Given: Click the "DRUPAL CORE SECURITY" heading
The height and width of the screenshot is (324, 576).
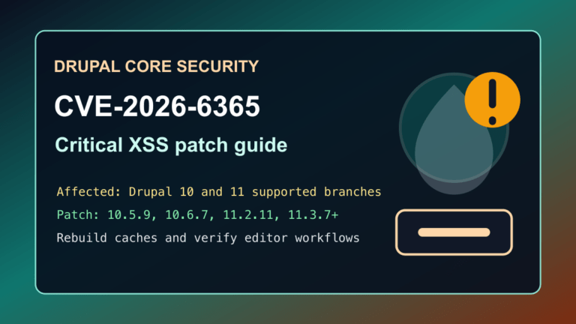Looking at the screenshot, I should (157, 67).
